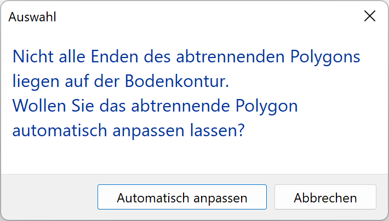Click the word "Nicht" in the message
The width and height of the screenshot is (389, 221).
(30, 57)
